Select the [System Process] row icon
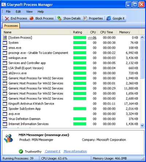 point(5,38)
